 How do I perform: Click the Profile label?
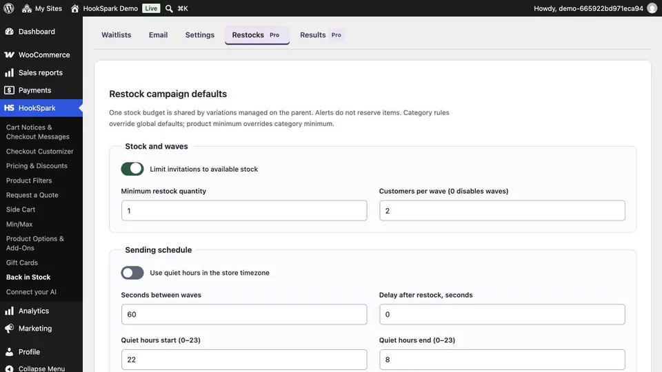[x=29, y=352]
